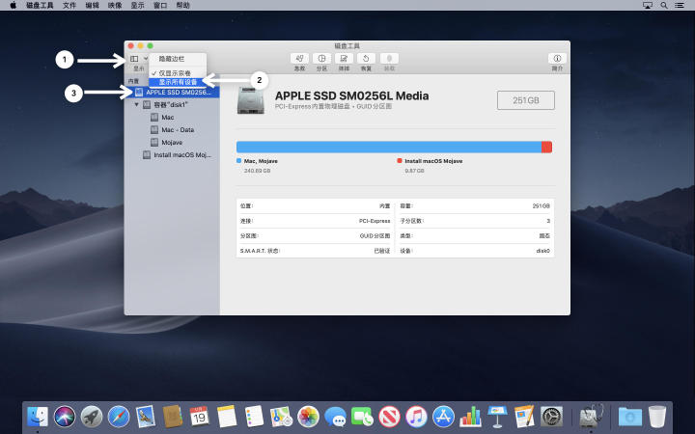Launch Siri from the Dock
This screenshot has height=434, width=695.
click(65, 417)
